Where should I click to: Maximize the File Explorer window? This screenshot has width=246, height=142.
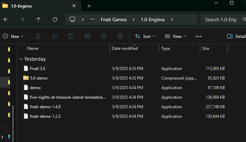(232, 3)
